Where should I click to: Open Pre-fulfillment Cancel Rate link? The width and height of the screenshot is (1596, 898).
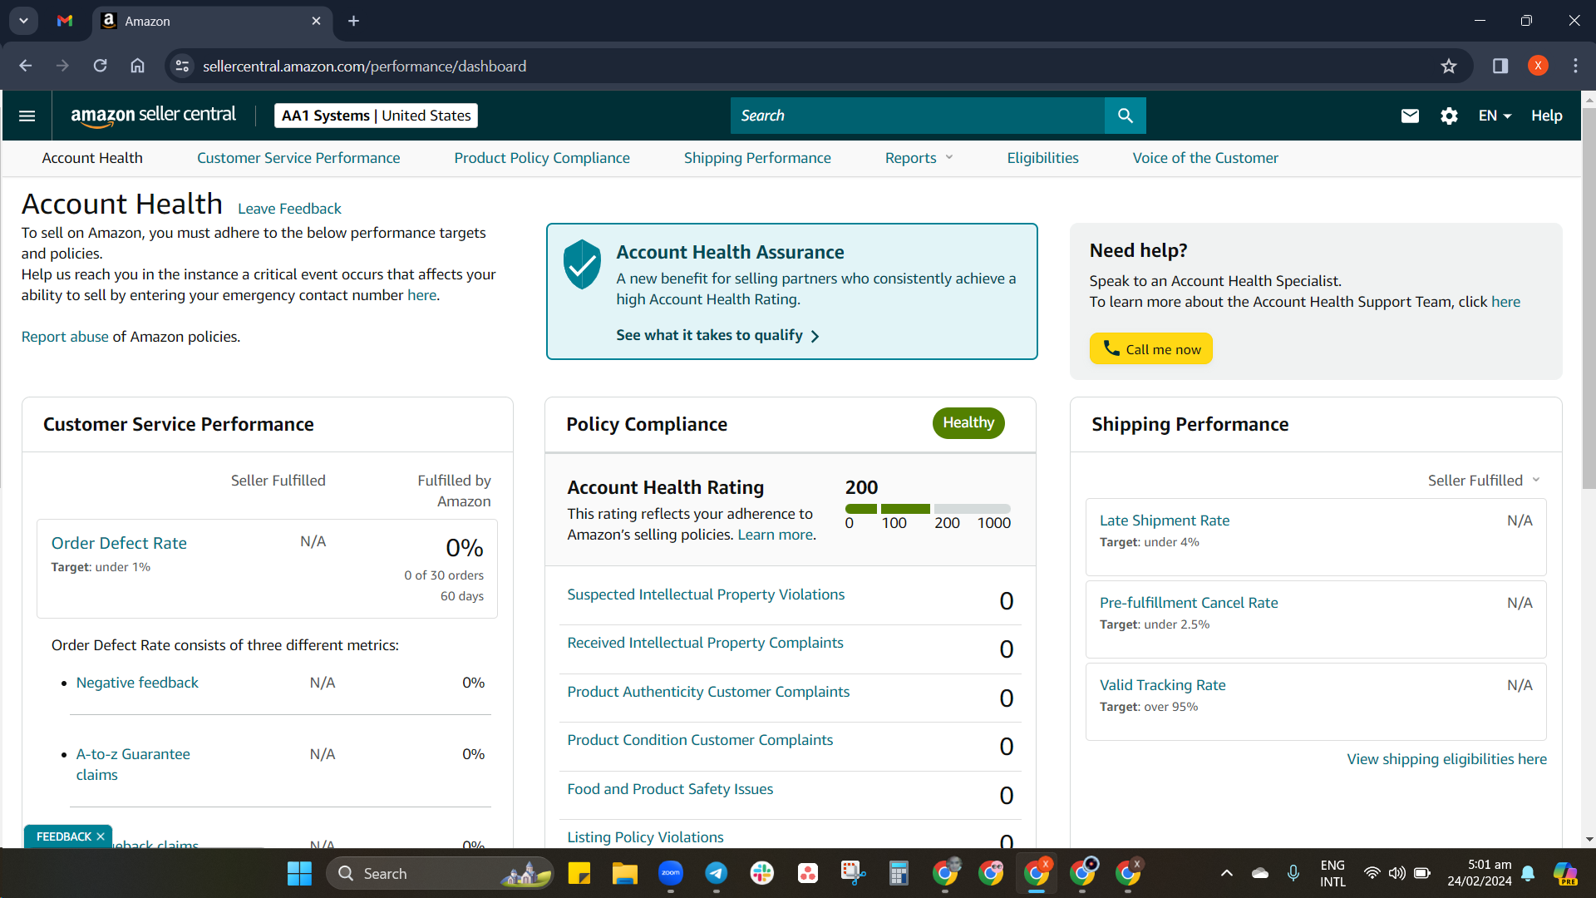[1189, 603]
